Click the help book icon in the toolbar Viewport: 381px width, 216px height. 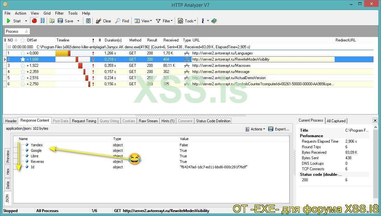pos(214,21)
